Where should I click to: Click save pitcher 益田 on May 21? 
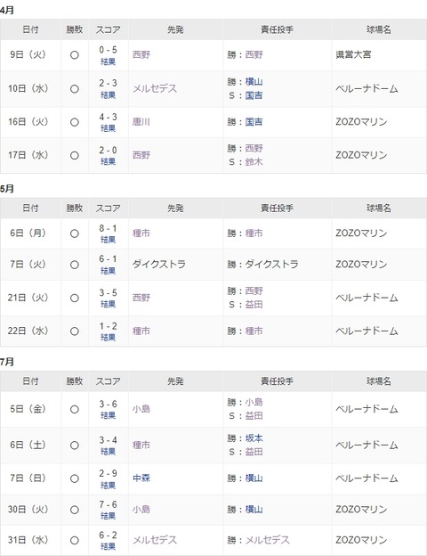pos(254,305)
